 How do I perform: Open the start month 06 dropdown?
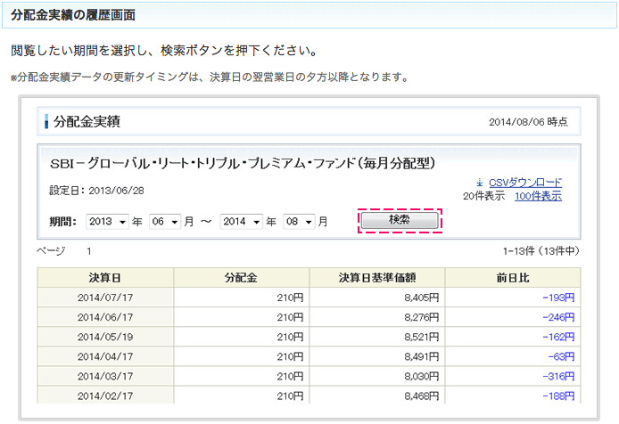[165, 222]
